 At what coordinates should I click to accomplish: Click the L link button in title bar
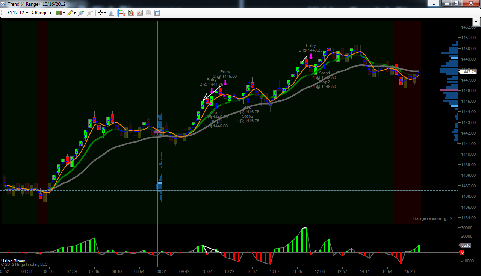(x=434, y=3)
